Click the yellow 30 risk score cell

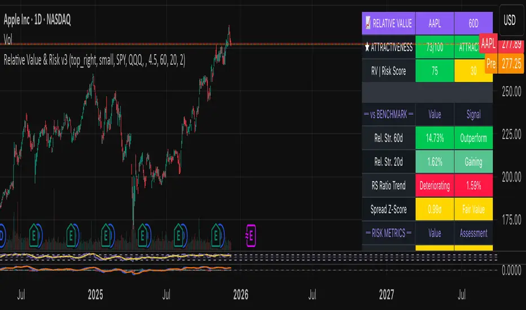(474, 70)
